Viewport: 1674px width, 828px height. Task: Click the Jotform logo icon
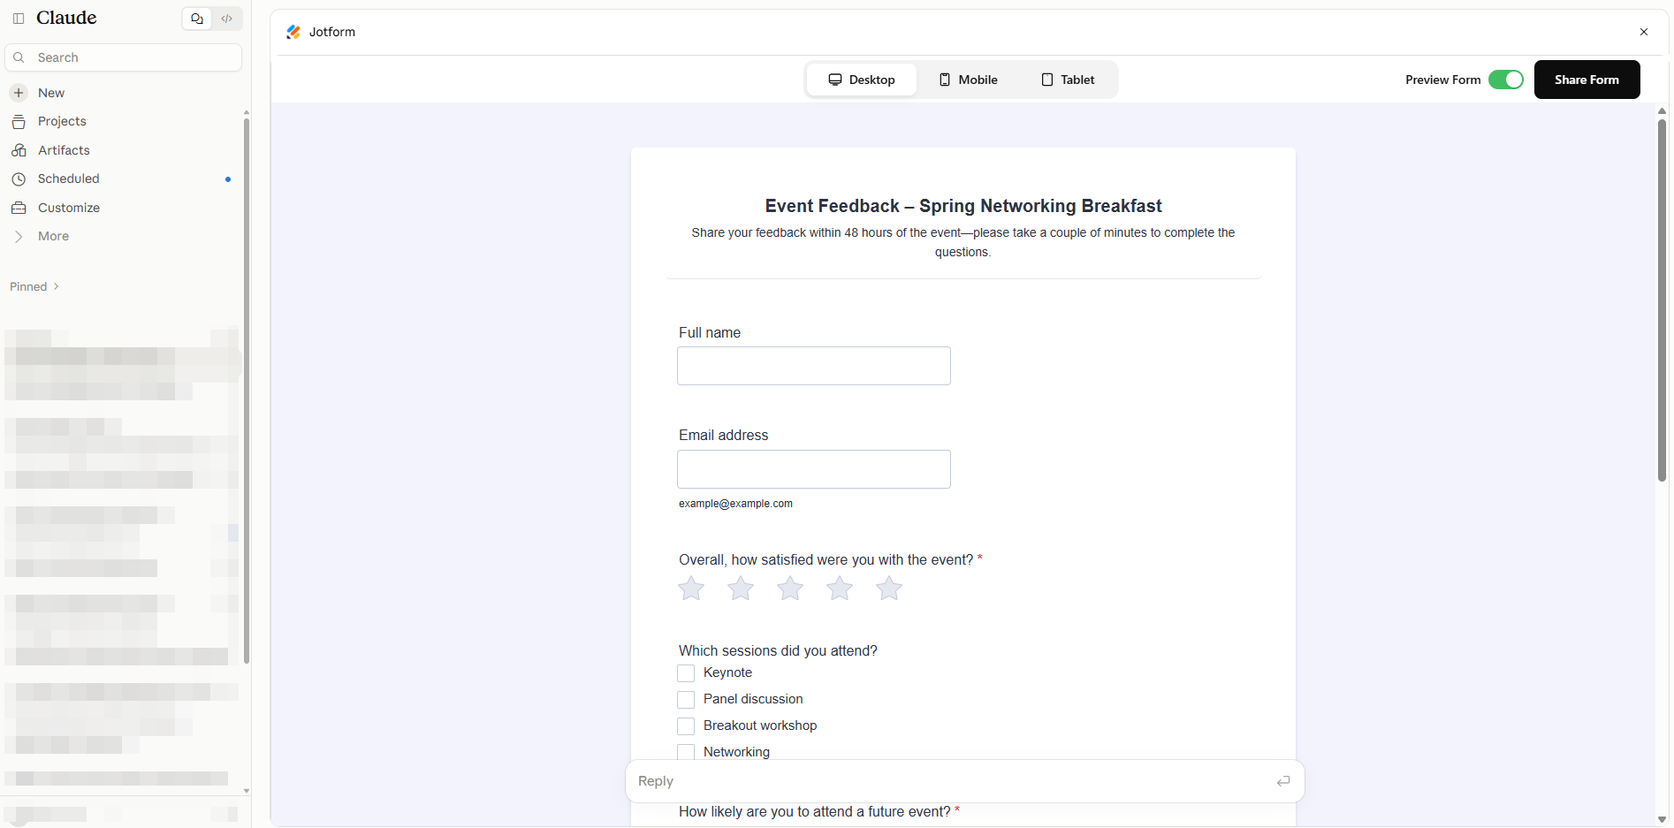[293, 32]
